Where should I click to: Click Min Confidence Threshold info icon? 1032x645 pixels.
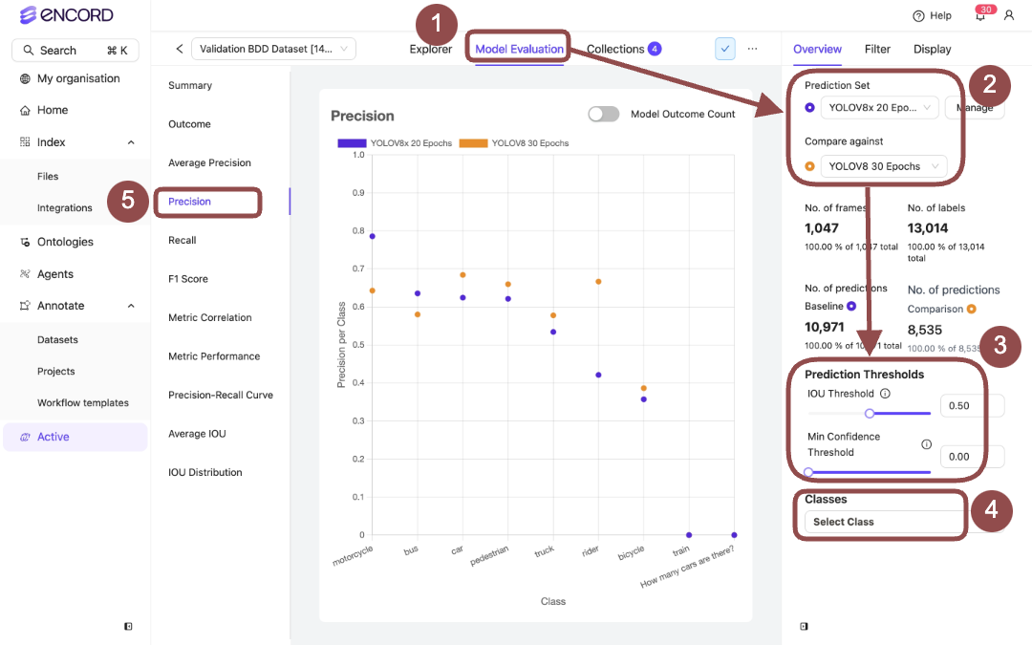coord(926,444)
